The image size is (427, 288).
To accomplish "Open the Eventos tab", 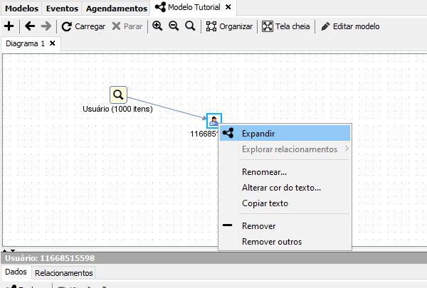I will click(x=62, y=9).
